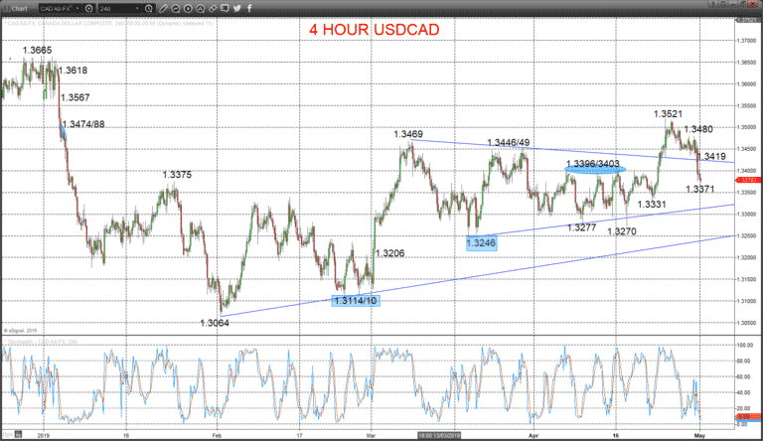The image size is (763, 441).
Task: Click the red current price marker on axis
Action: (746, 180)
